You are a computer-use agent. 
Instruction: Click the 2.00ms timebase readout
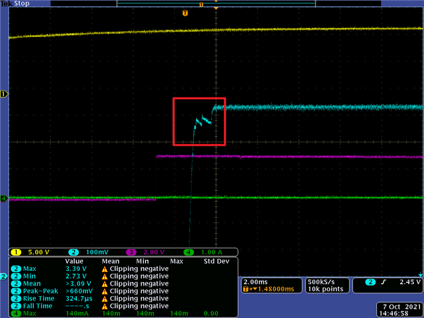pyautogui.click(x=256, y=282)
